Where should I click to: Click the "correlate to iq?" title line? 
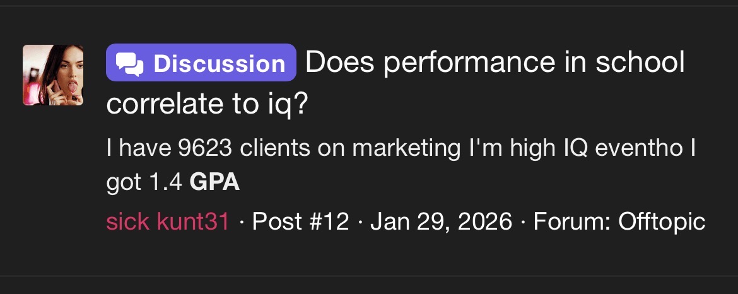click(x=207, y=103)
